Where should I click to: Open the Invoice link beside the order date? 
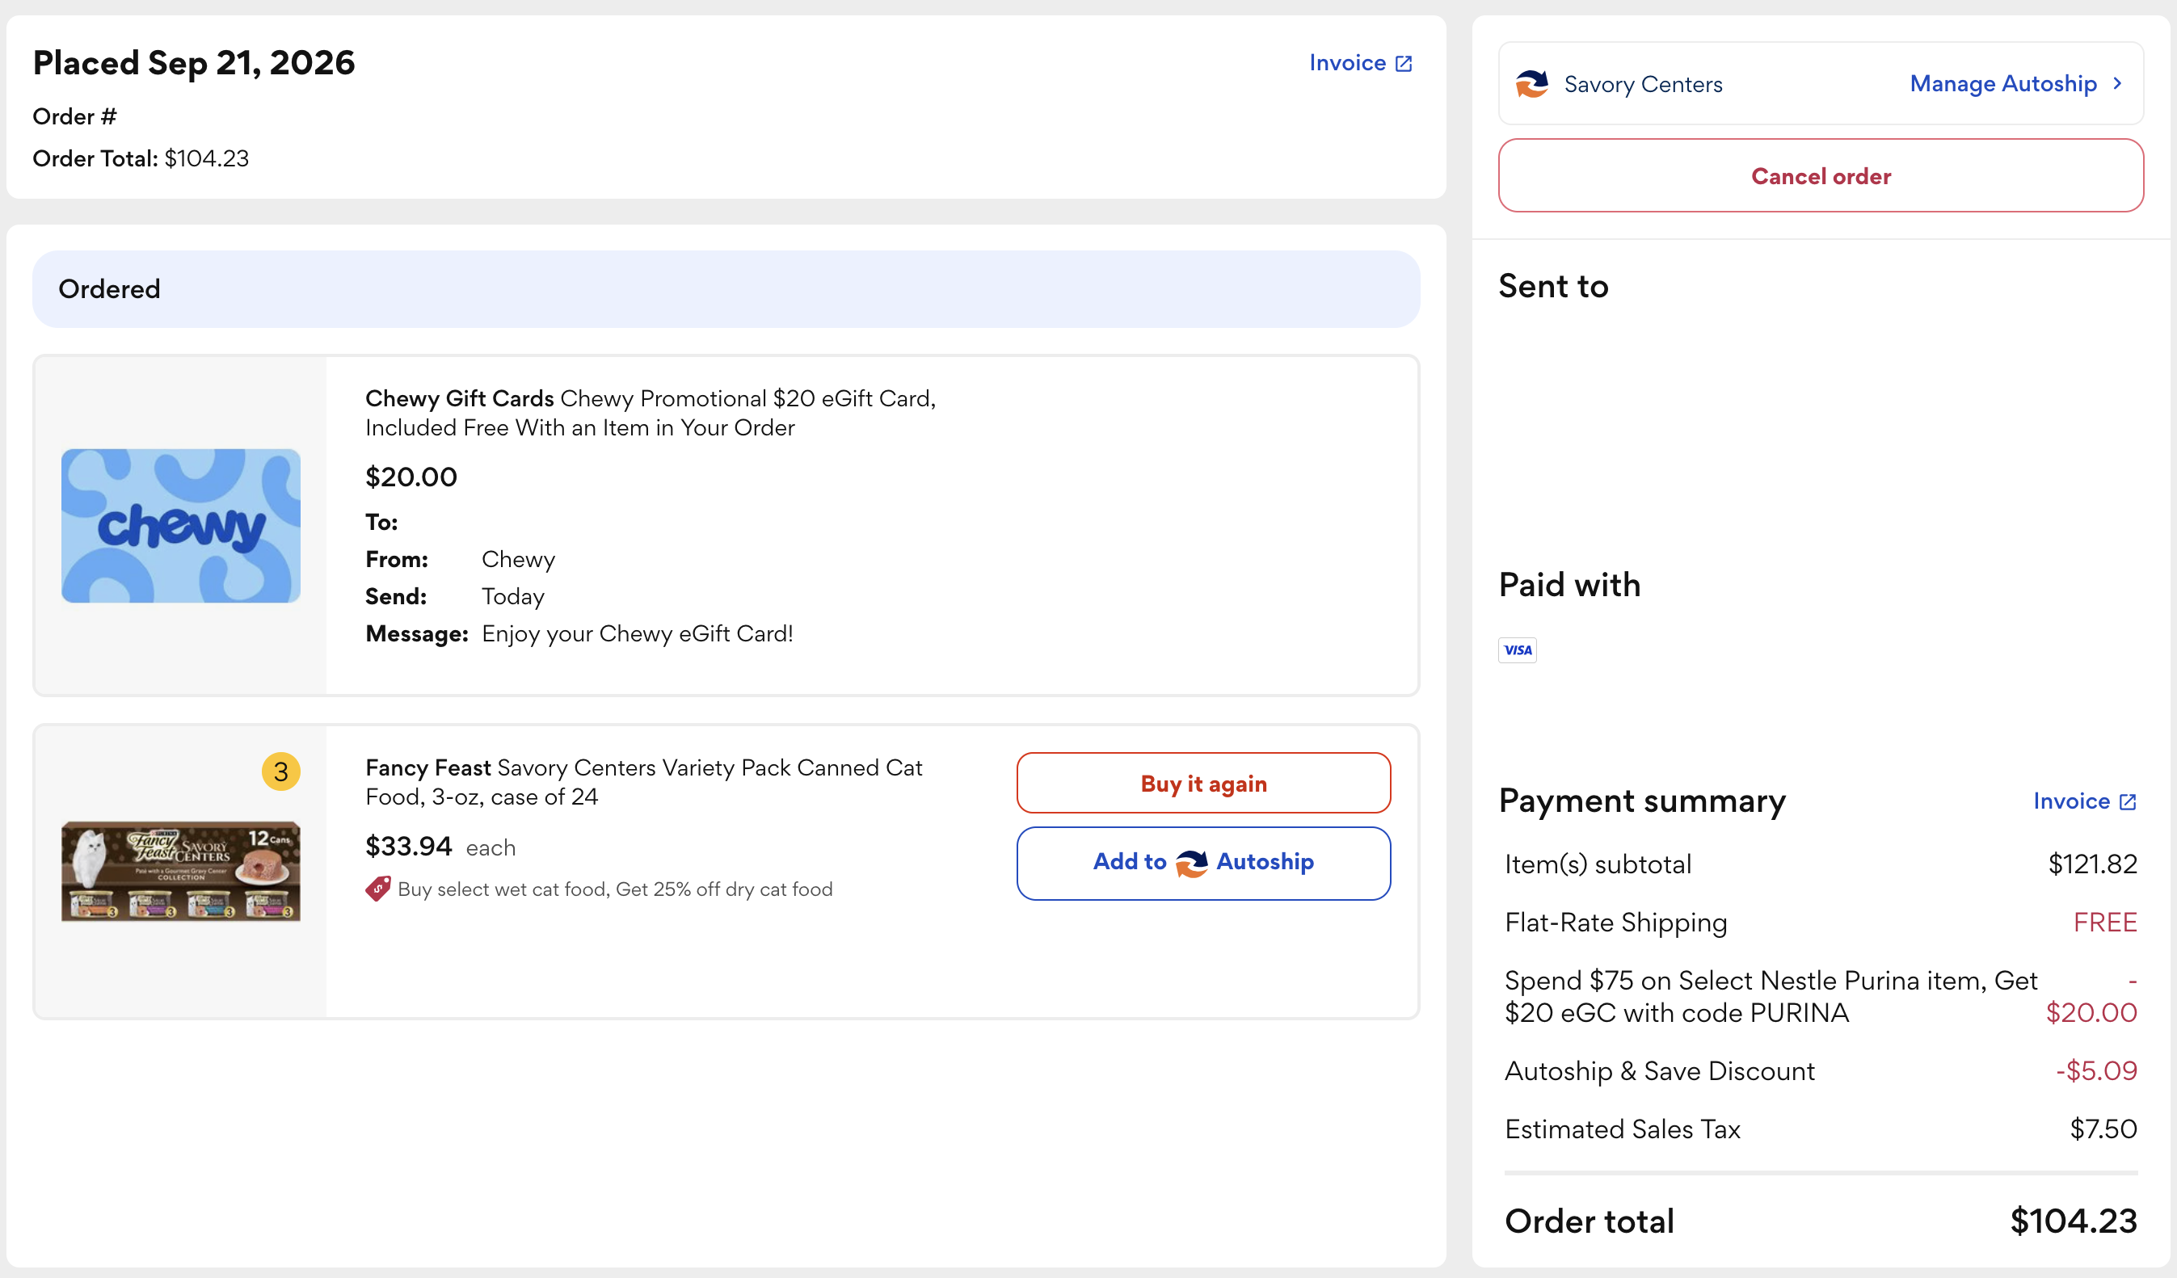point(1360,63)
